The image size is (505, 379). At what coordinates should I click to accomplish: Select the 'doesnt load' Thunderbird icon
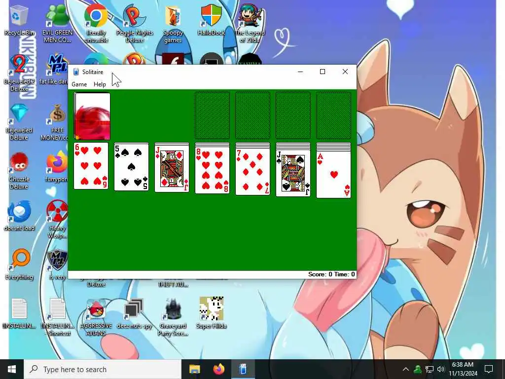tap(19, 216)
